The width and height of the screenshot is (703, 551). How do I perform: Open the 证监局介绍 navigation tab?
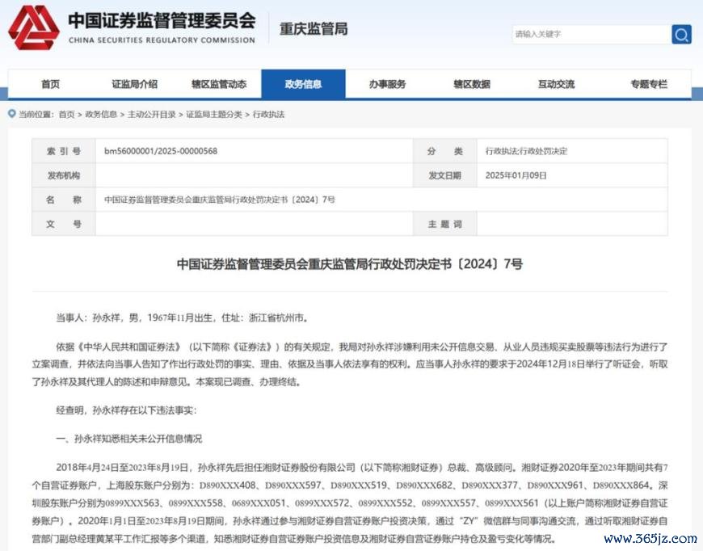click(134, 84)
